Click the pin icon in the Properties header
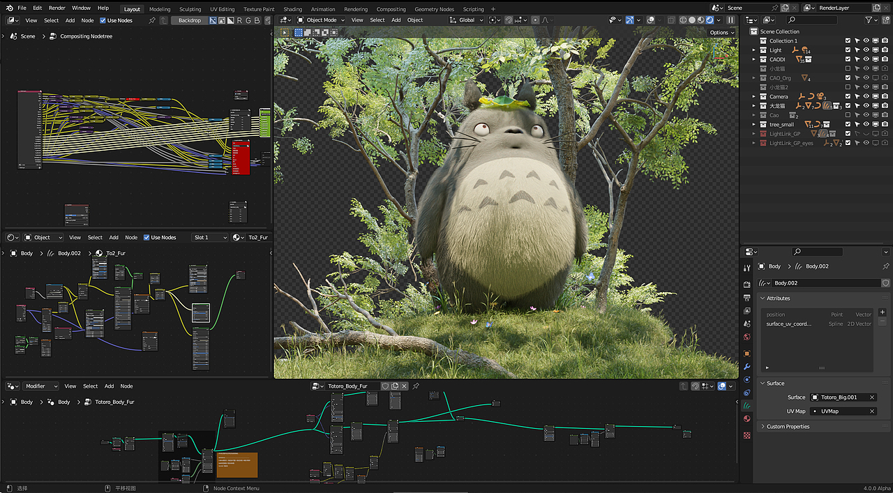The width and height of the screenshot is (893, 493). click(x=886, y=266)
